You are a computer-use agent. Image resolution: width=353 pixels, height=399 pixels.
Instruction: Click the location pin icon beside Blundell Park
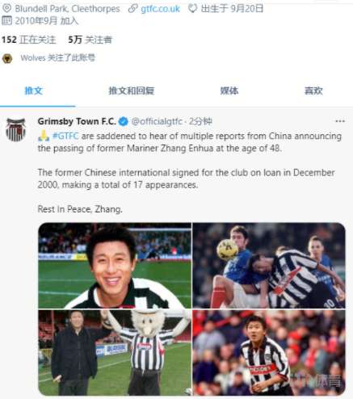[x=6, y=8]
